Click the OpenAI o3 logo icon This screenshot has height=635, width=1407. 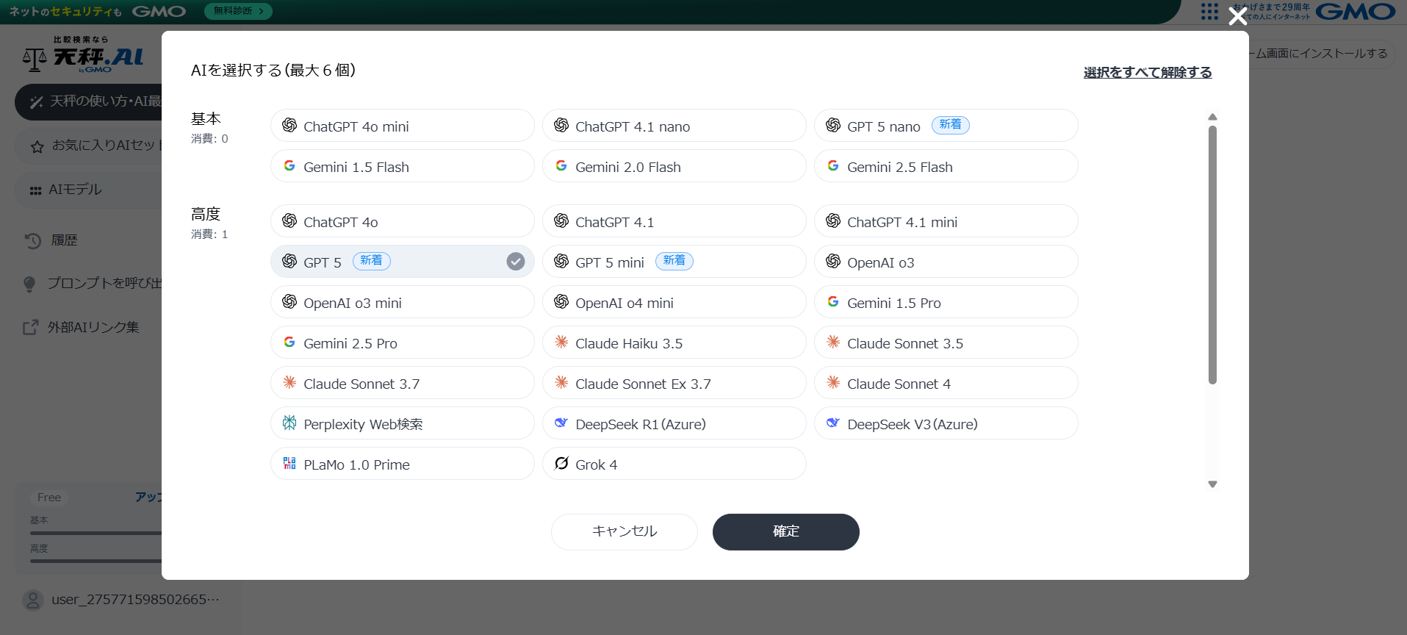[x=833, y=261]
